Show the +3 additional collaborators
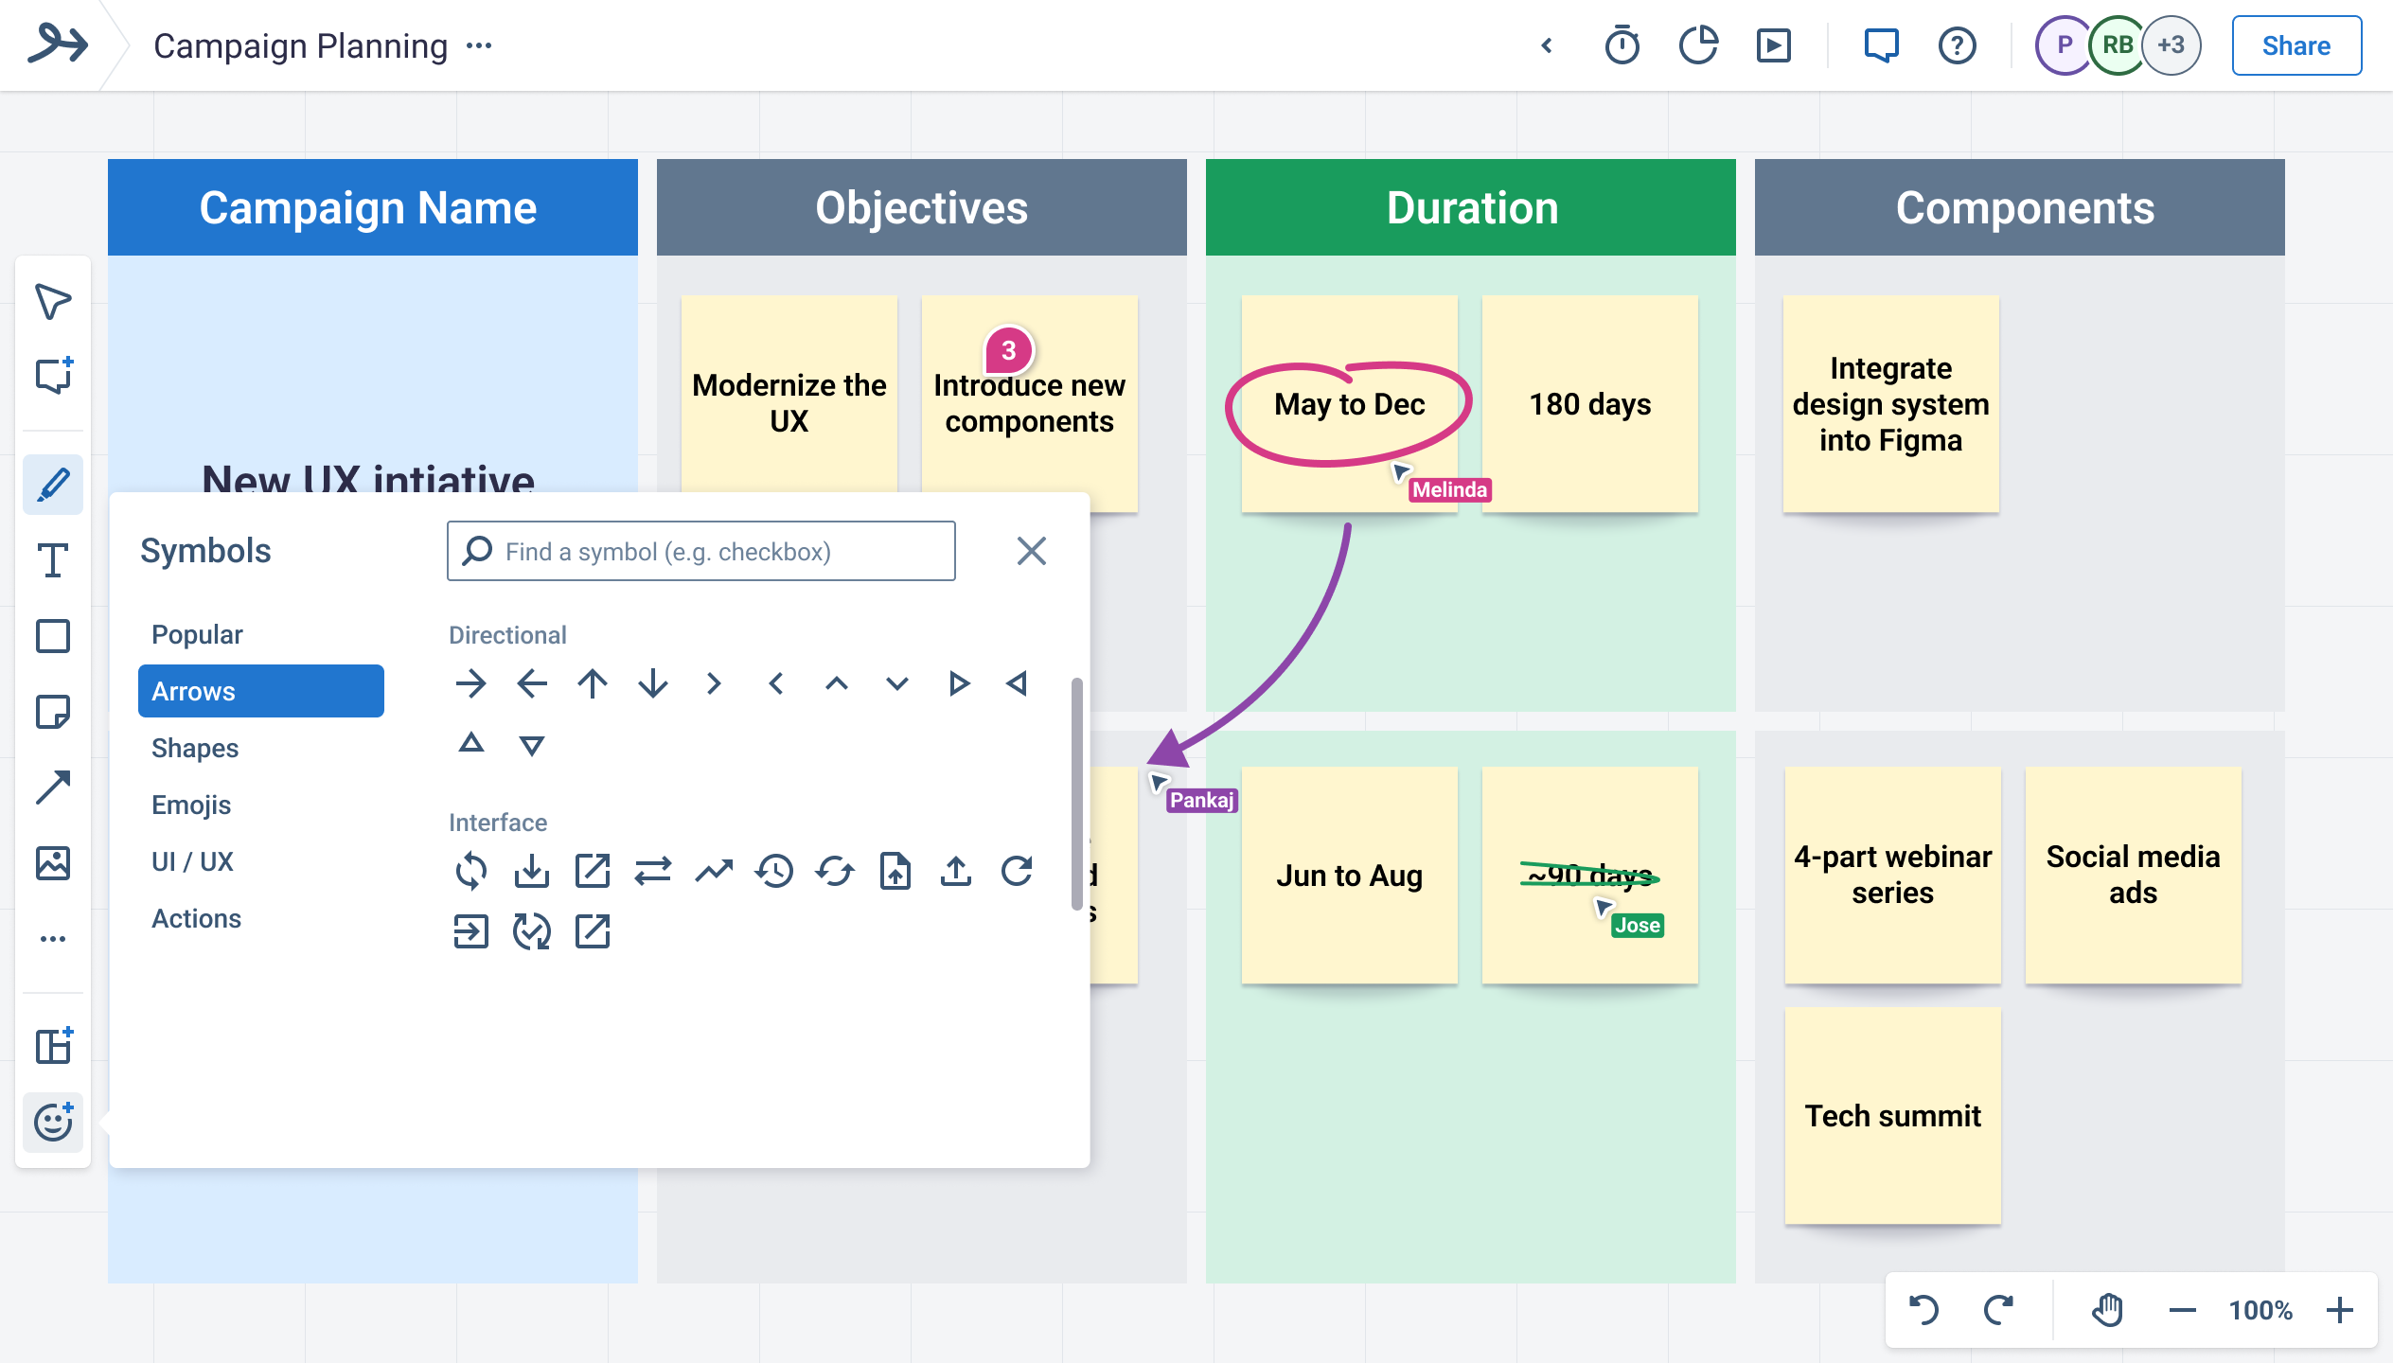The image size is (2393, 1363). 2171,45
